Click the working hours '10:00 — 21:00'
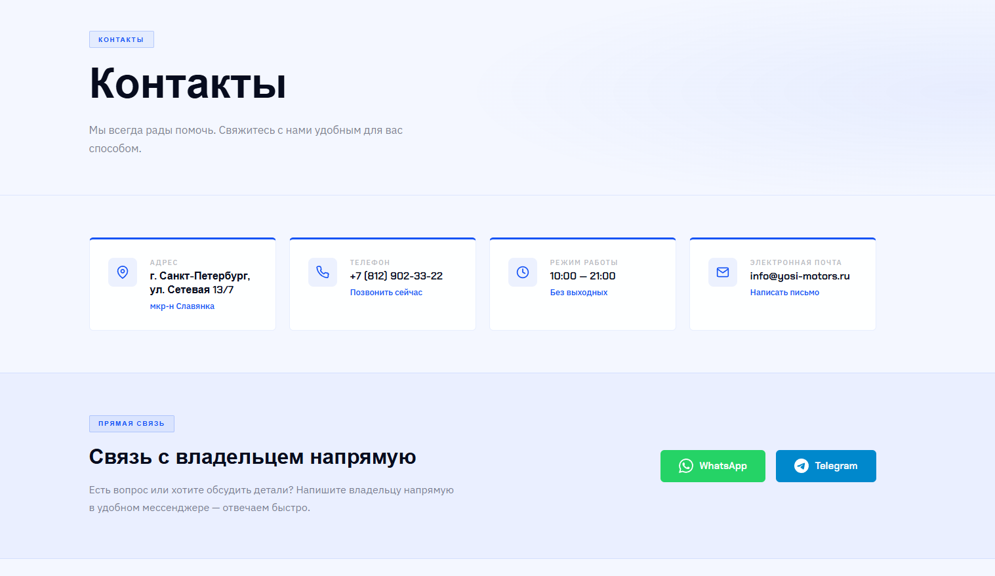This screenshot has width=995, height=576. (x=582, y=276)
